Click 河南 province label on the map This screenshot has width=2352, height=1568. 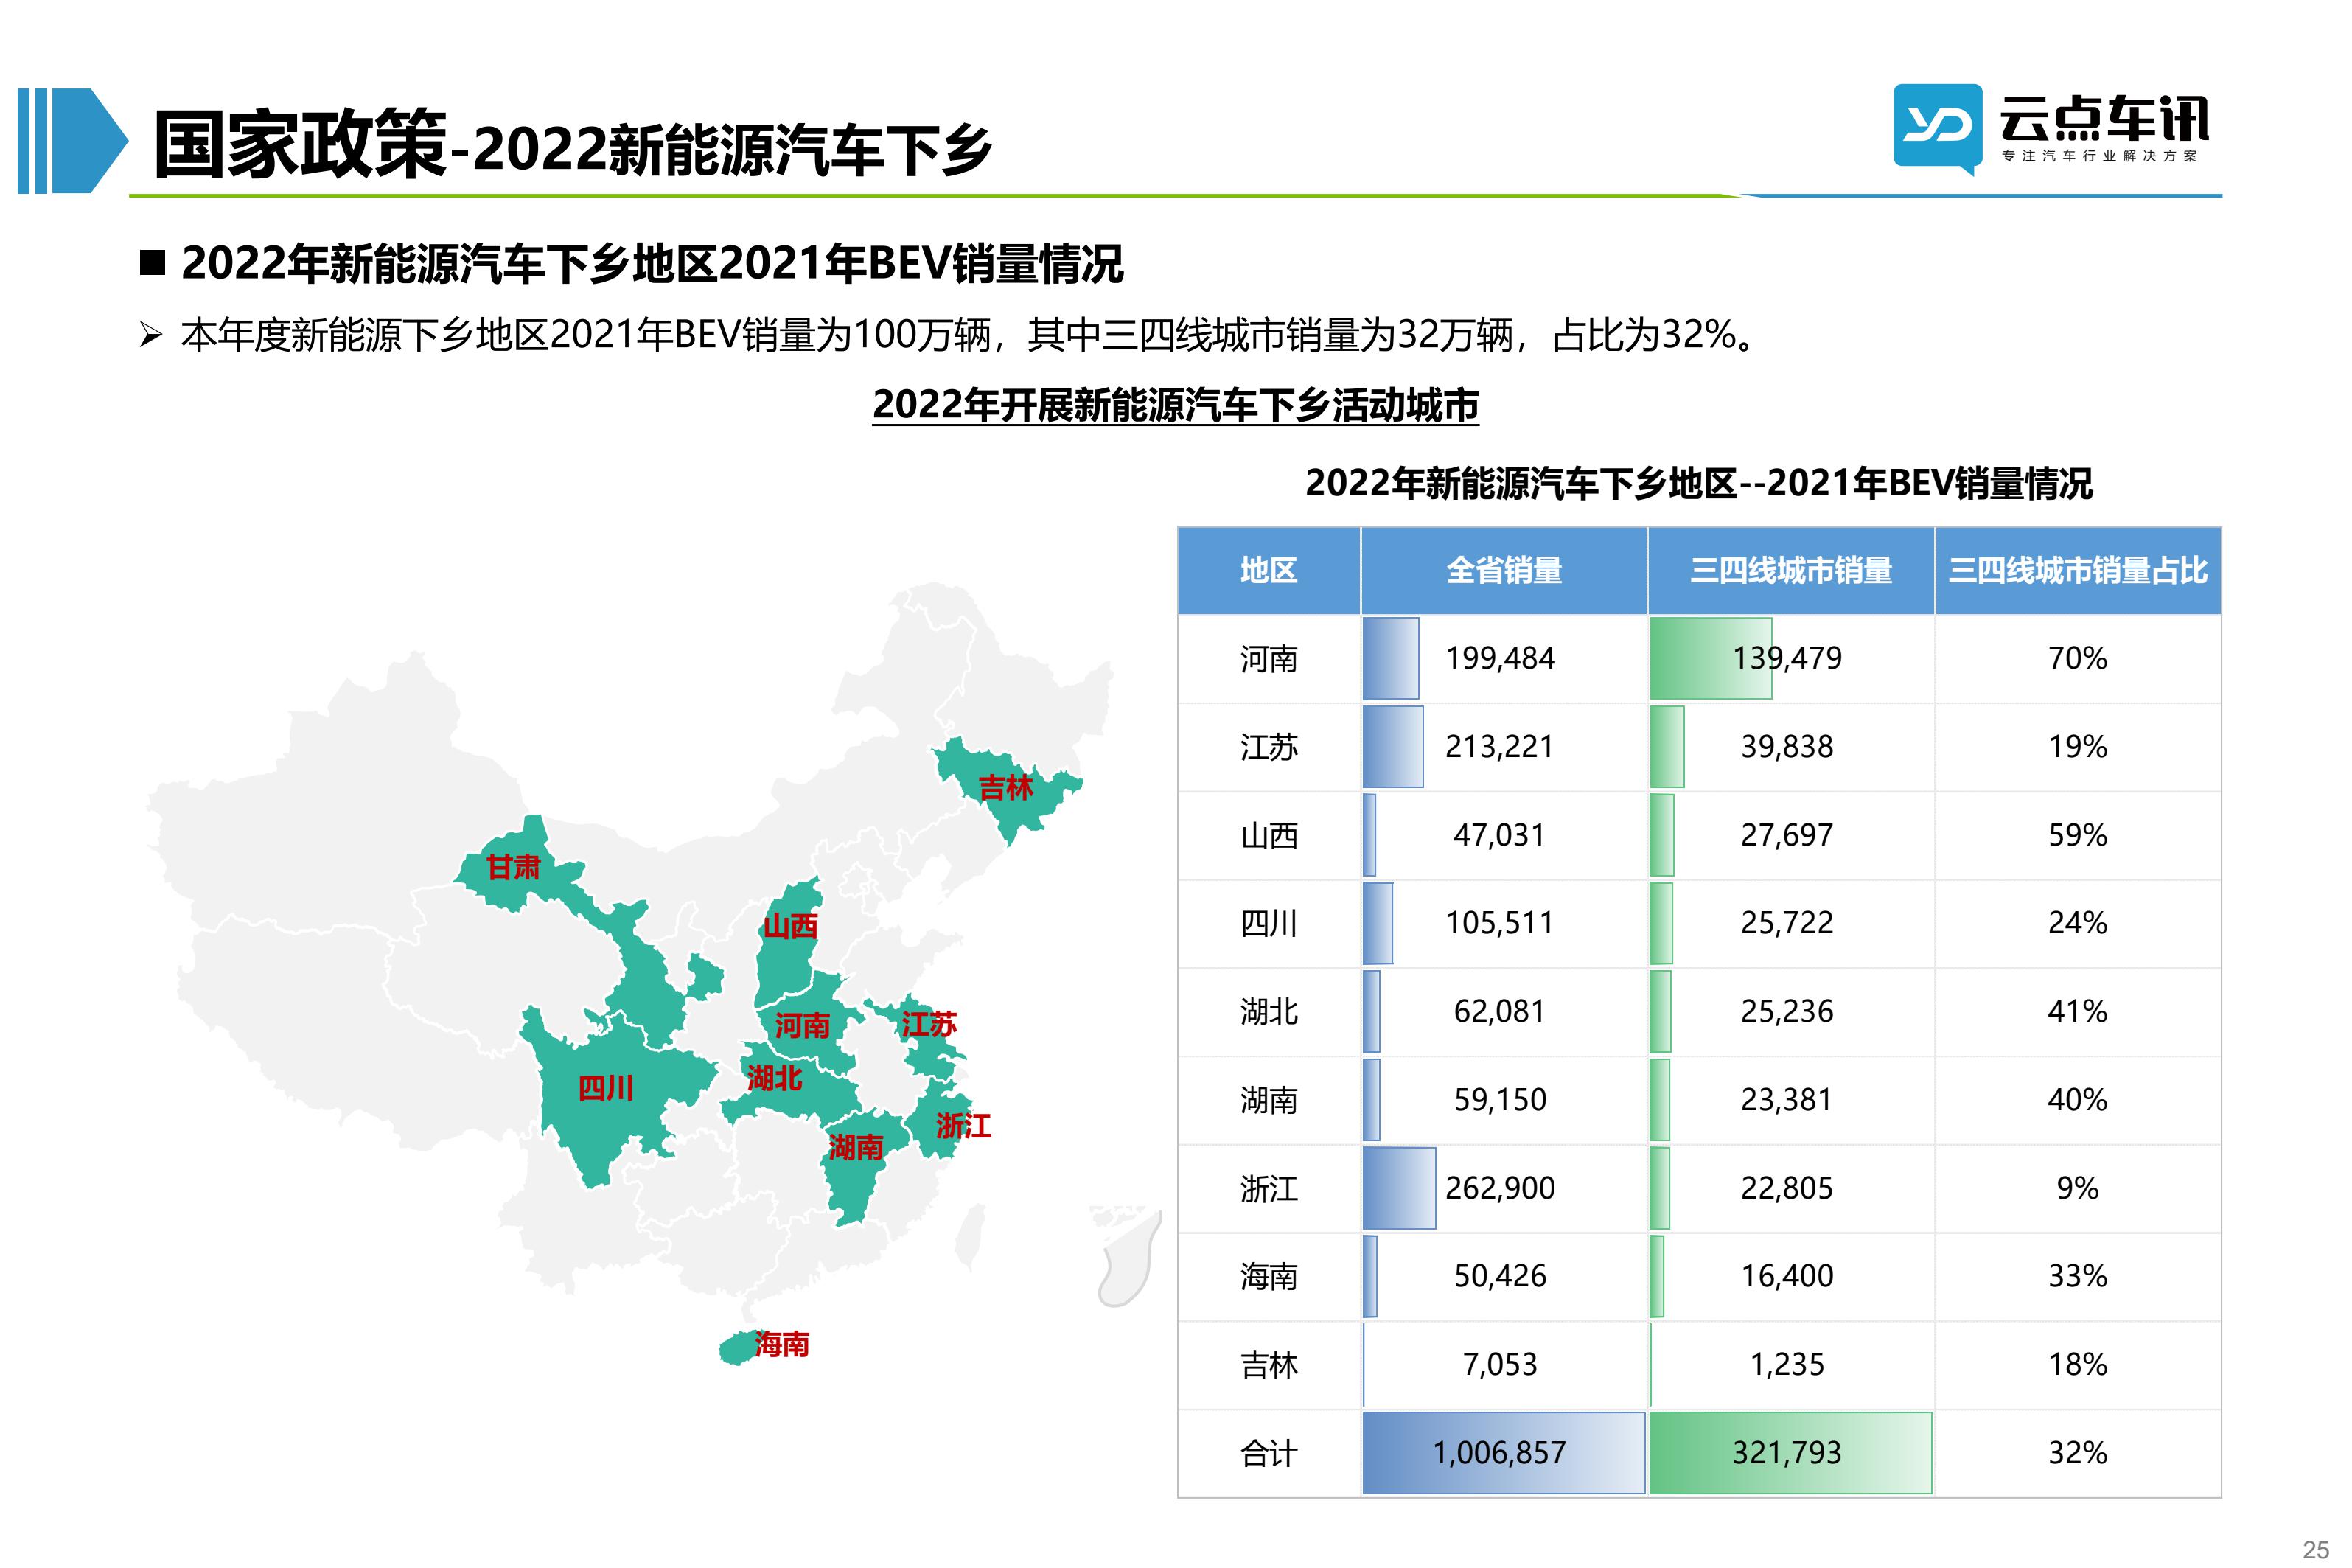click(x=802, y=1026)
